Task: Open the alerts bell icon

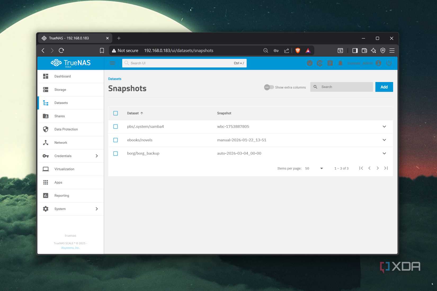Action: click(340, 63)
